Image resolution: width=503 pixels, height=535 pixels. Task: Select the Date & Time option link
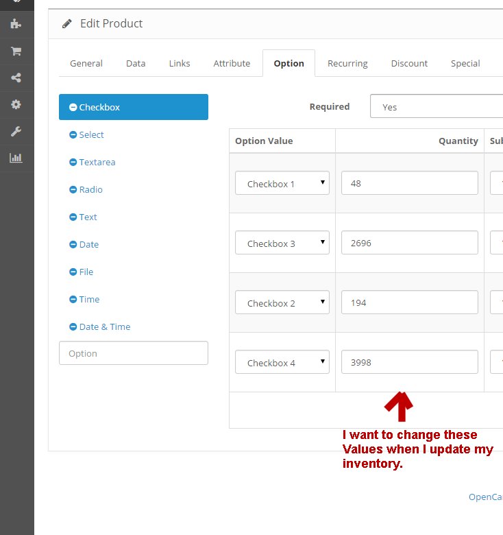(105, 327)
